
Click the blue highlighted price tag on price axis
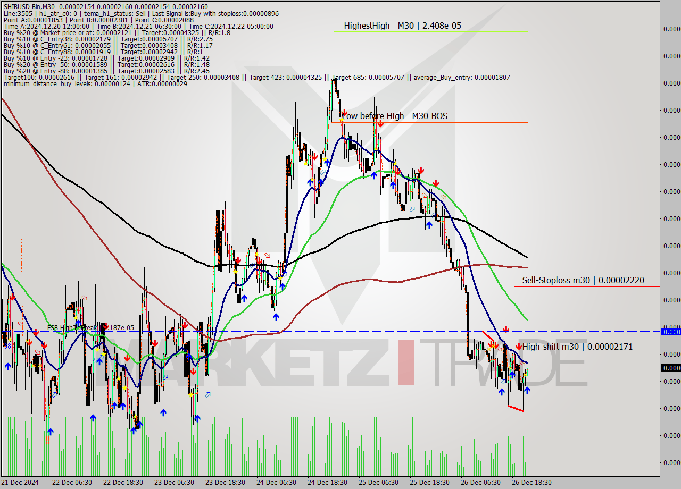point(670,332)
